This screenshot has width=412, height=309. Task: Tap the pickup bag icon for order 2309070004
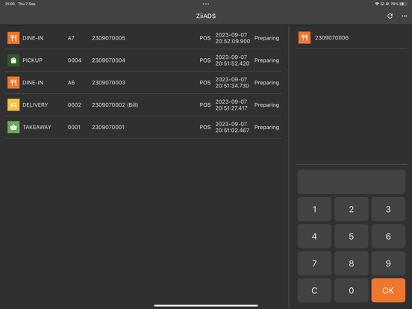13,60
